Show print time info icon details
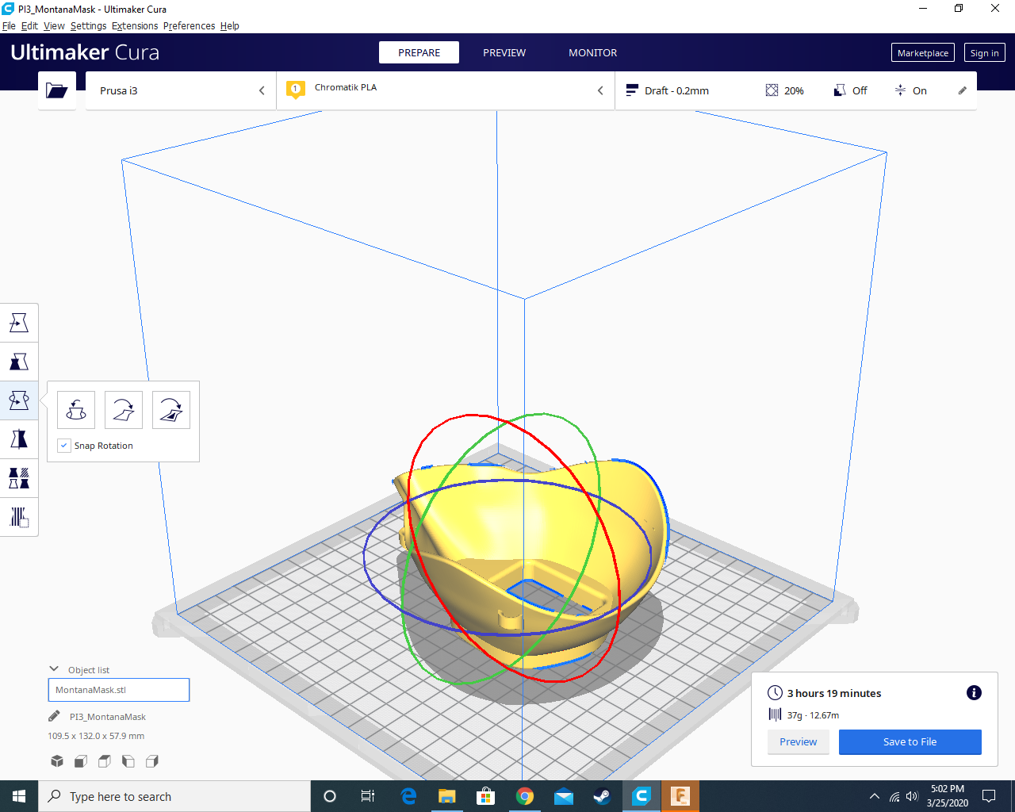This screenshot has height=812, width=1015. (x=974, y=693)
